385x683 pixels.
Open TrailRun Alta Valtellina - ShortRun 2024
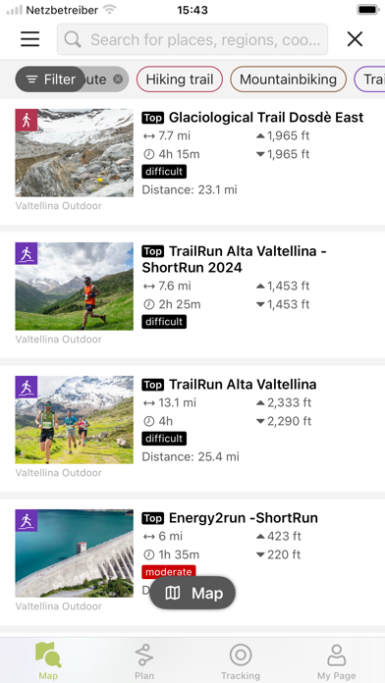tap(235, 259)
